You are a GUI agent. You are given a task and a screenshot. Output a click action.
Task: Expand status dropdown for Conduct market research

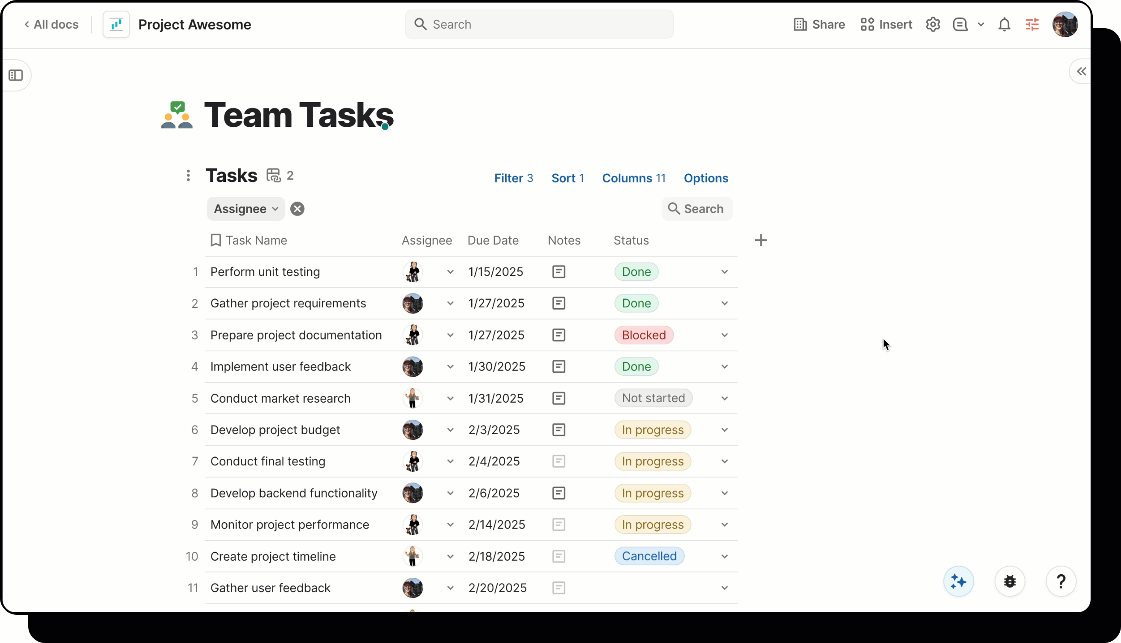(724, 398)
